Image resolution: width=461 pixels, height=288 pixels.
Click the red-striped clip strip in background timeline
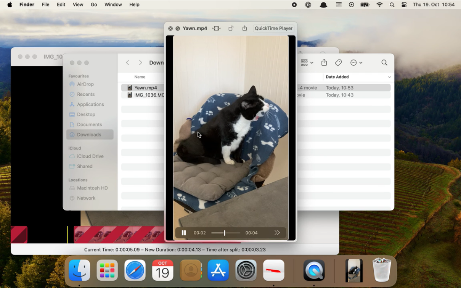[119, 235]
